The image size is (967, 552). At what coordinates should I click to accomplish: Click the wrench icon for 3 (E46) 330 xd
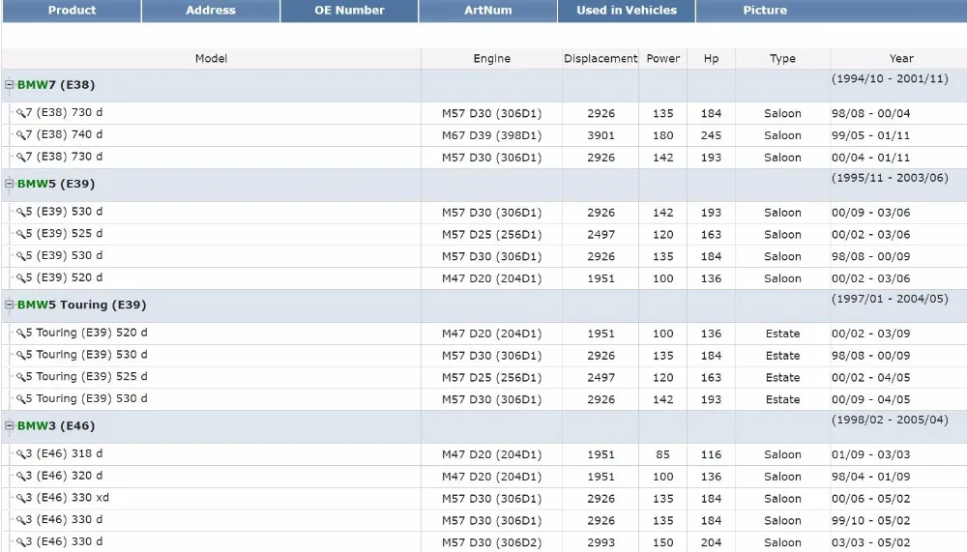[x=21, y=498]
